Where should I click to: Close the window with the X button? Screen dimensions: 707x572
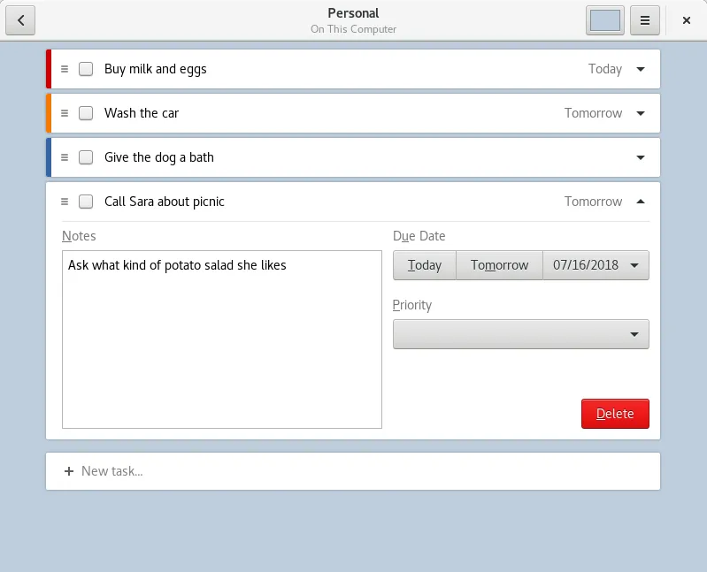687,20
